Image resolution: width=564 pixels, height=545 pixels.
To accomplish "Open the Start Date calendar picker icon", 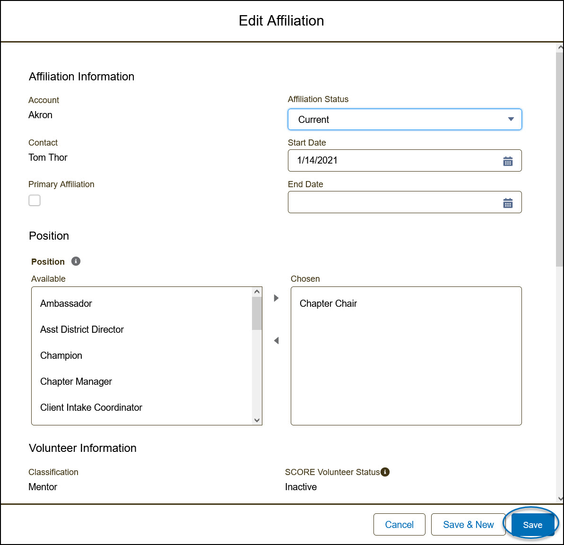I will coord(508,161).
